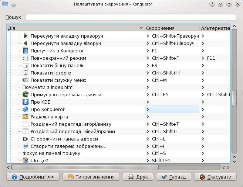The width and height of the screenshot is (243, 187).
Task: Focus the Пошук search field
Action: pos(130,17)
